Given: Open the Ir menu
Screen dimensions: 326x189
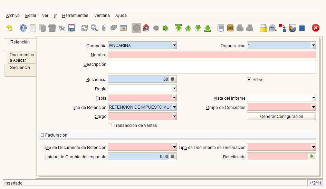Looking at the screenshot, I should point(55,16).
